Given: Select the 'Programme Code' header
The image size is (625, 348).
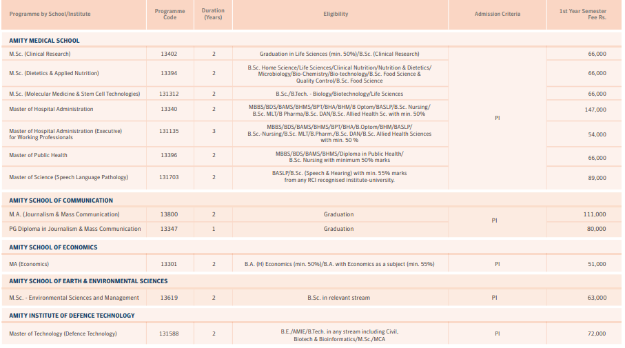Looking at the screenshot, I should point(170,14).
